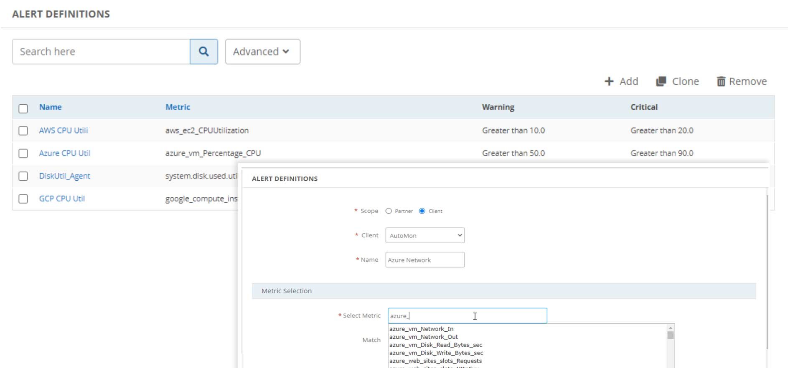788x368 pixels.
Task: Sort the table by Metric column
Action: click(x=178, y=107)
